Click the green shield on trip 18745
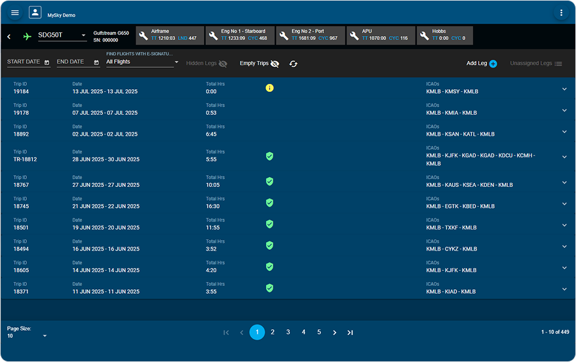 pyautogui.click(x=269, y=203)
